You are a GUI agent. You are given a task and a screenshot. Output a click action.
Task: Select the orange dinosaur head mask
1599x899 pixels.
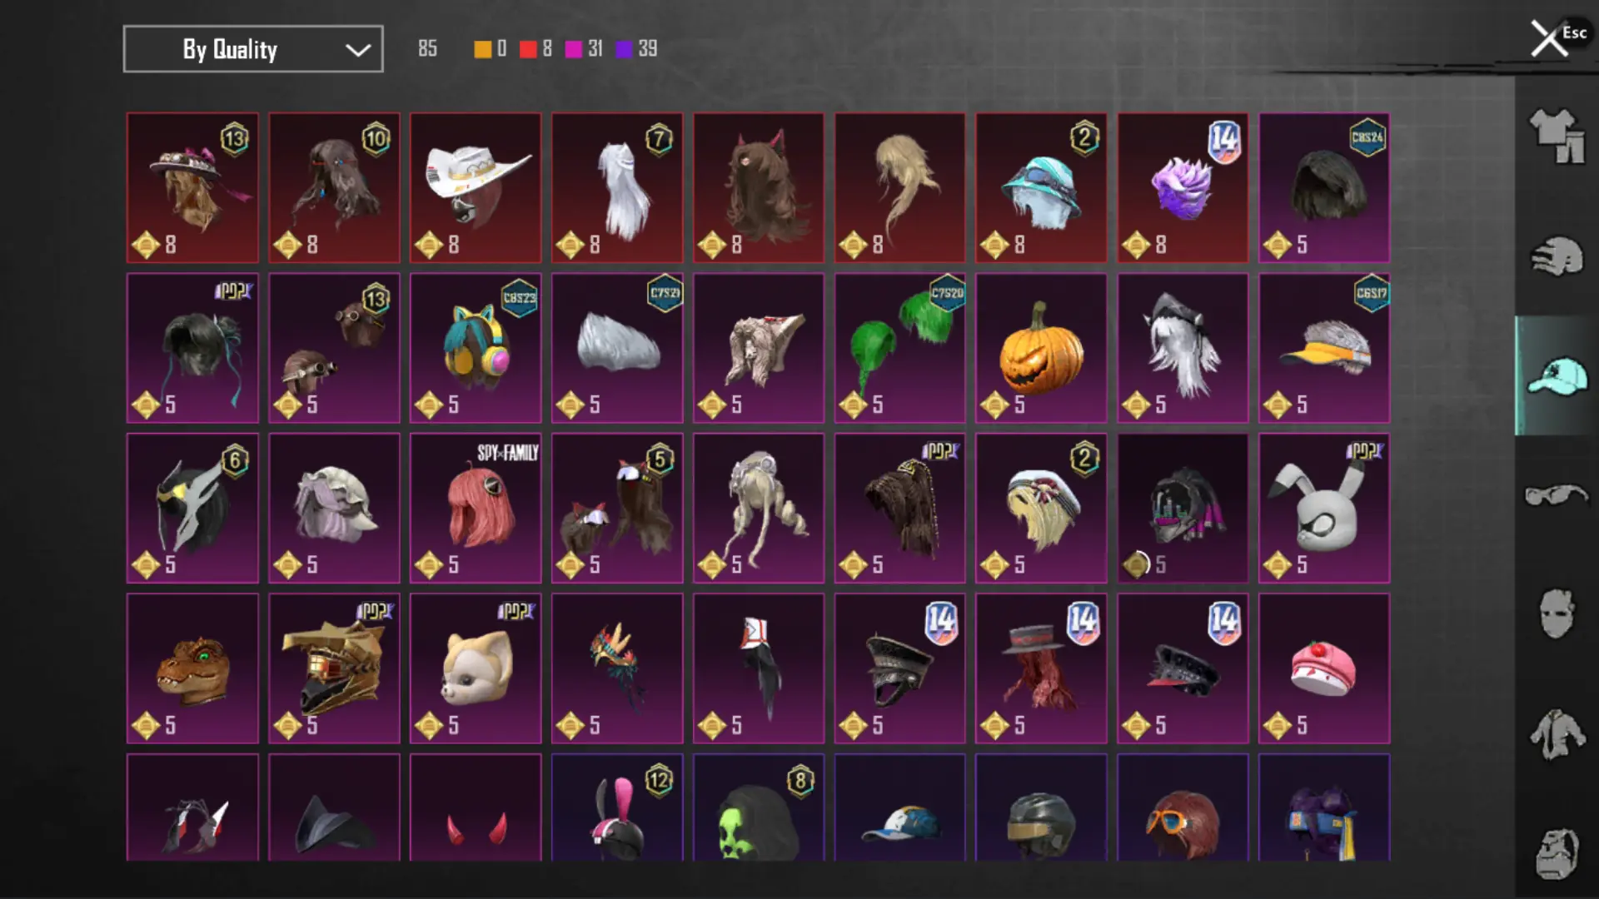pyautogui.click(x=192, y=668)
